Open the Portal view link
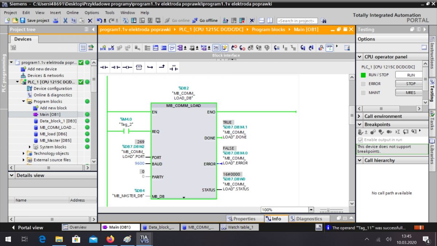The height and width of the screenshot is (246, 437). [28, 227]
